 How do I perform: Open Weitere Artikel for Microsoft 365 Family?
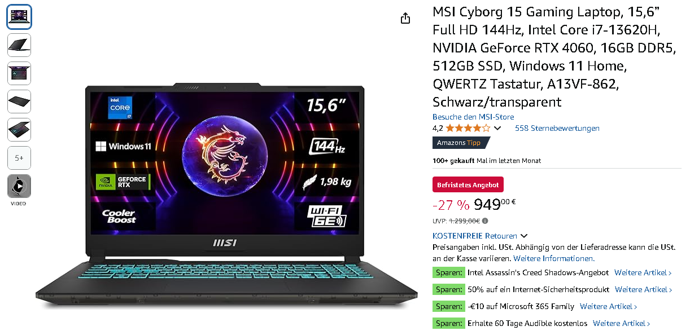pos(609,306)
